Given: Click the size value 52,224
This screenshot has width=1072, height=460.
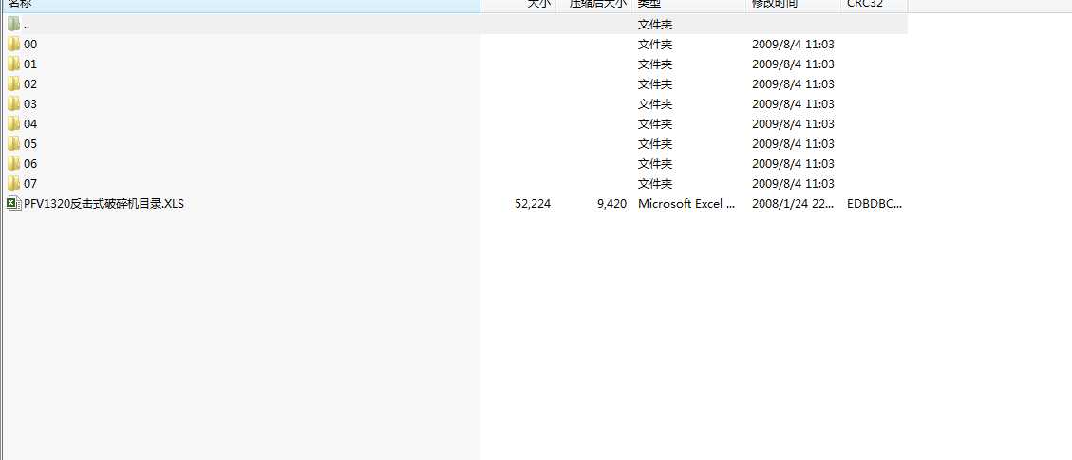Looking at the screenshot, I should point(533,203).
